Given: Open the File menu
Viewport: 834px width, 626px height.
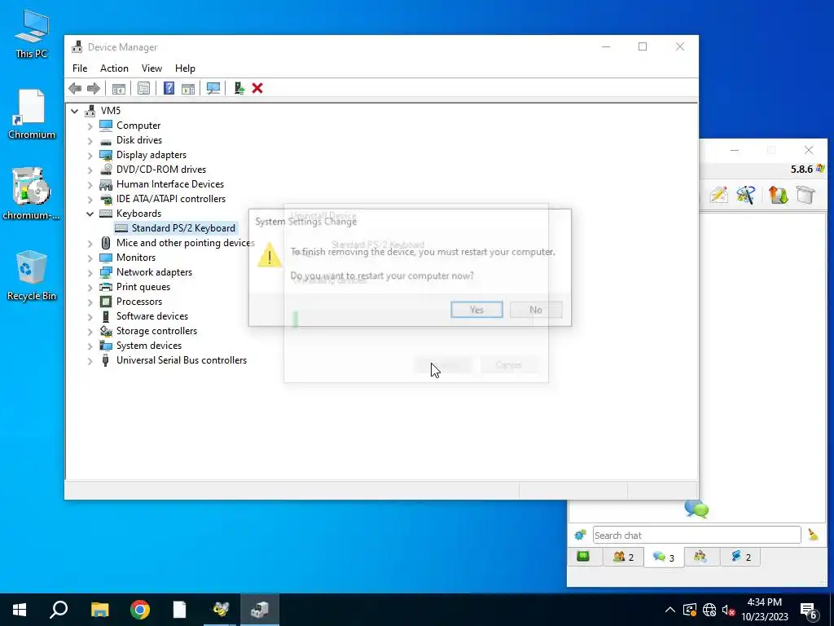Looking at the screenshot, I should 80,68.
